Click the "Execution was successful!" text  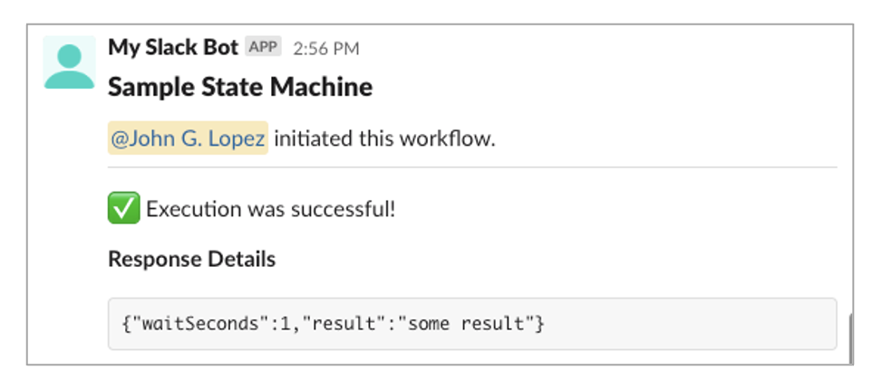(270, 210)
